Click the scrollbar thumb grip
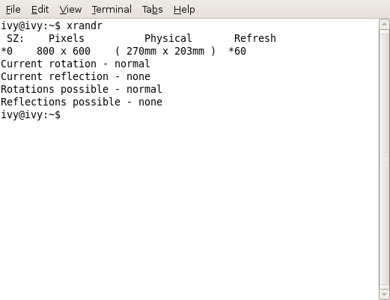 [384, 159]
